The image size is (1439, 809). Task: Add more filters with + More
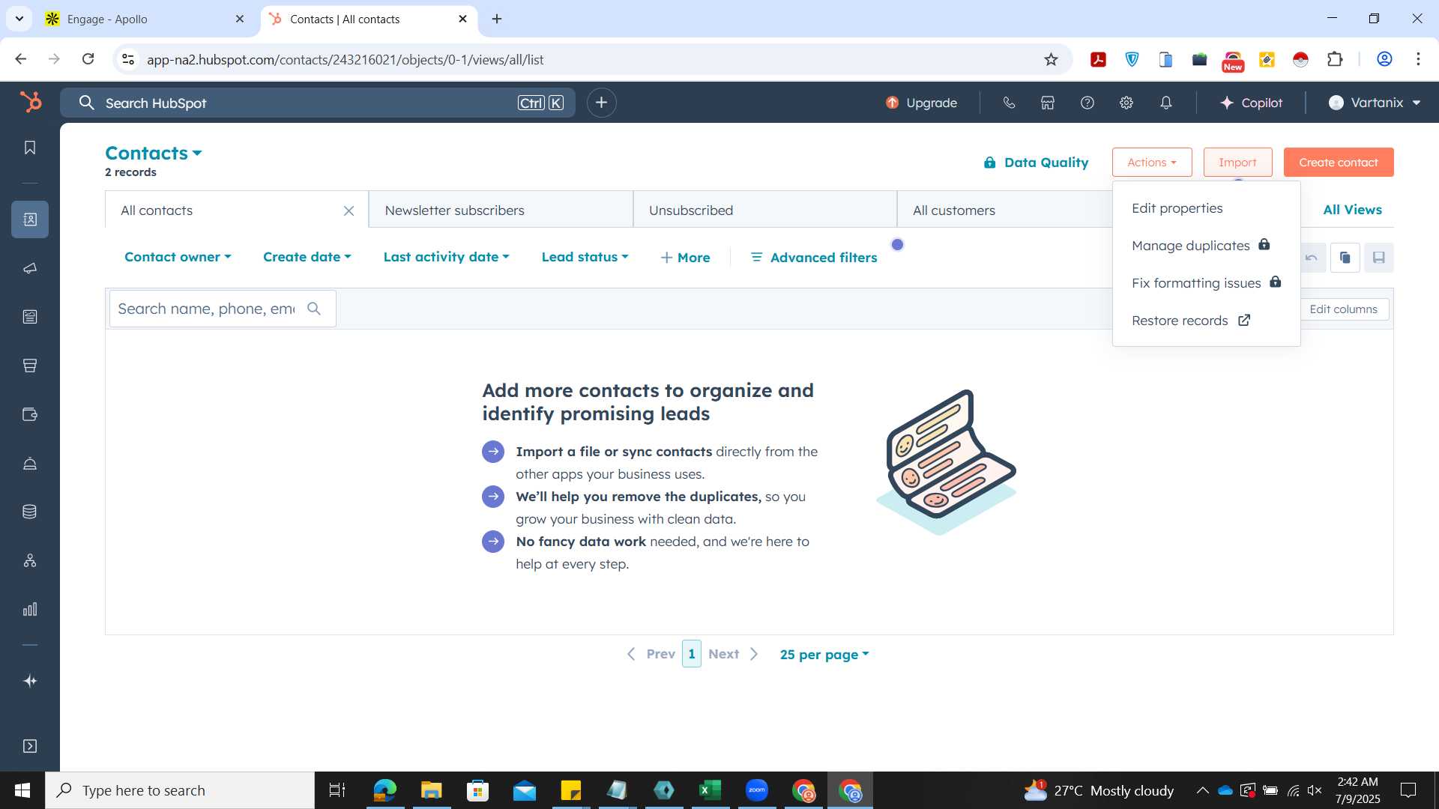pos(685,258)
